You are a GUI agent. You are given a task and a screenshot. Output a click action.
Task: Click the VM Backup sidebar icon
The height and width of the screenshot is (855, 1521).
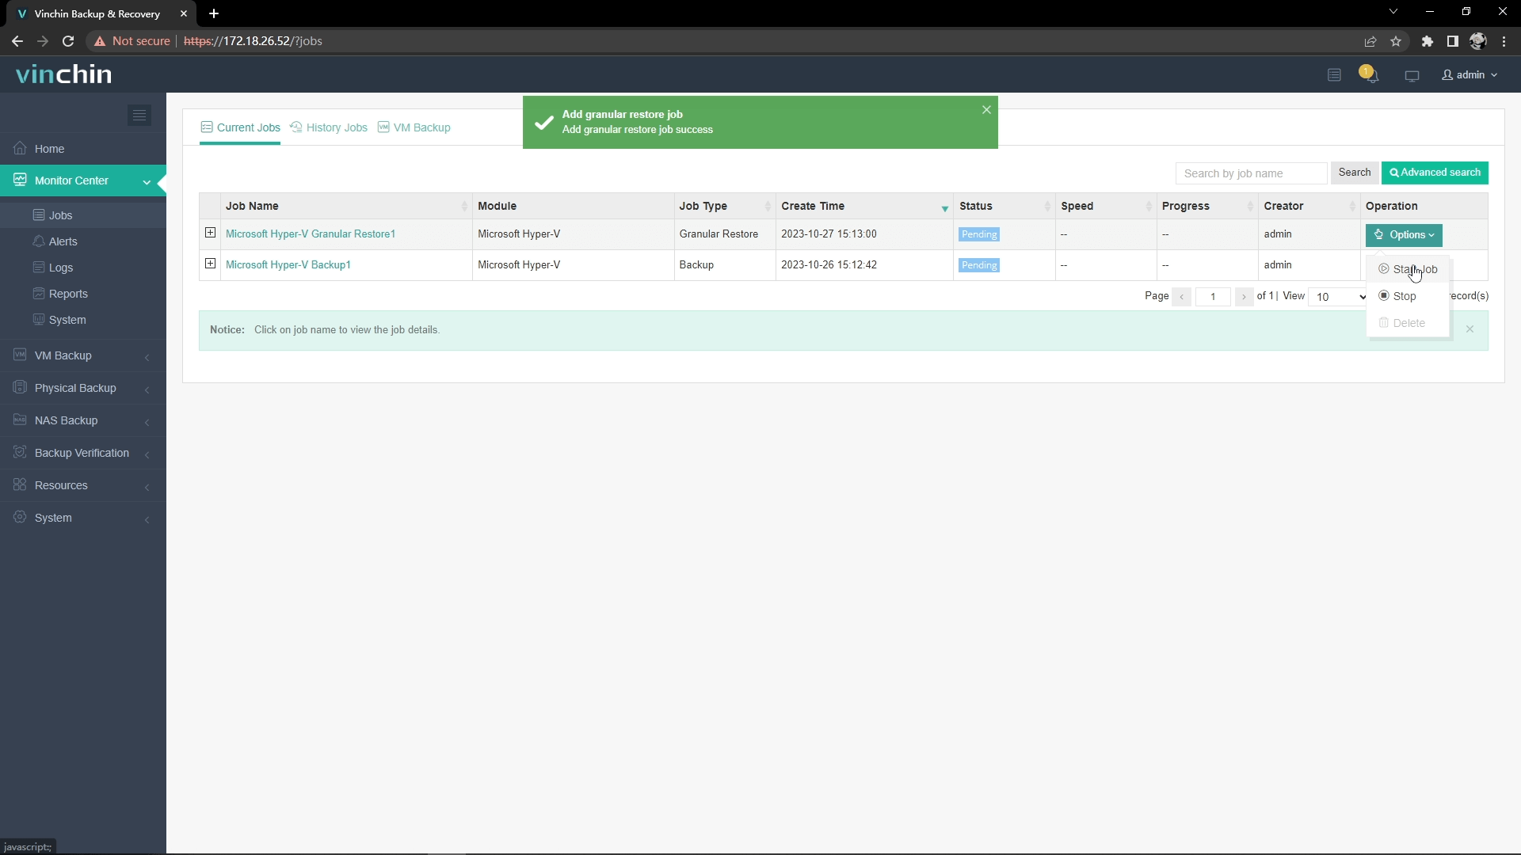(20, 354)
